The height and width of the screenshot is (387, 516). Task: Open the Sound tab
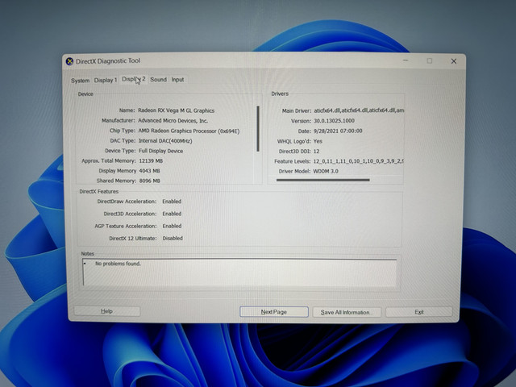tap(158, 79)
